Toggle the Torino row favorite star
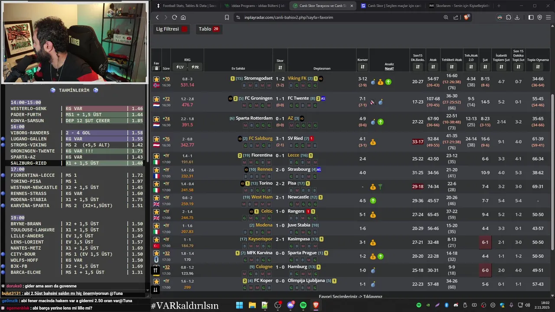Image resolution: width=555 pixels, height=312 pixels. pos(157,184)
